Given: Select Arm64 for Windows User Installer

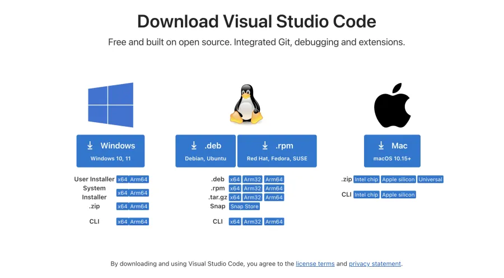Looking at the screenshot, I should click(139, 179).
